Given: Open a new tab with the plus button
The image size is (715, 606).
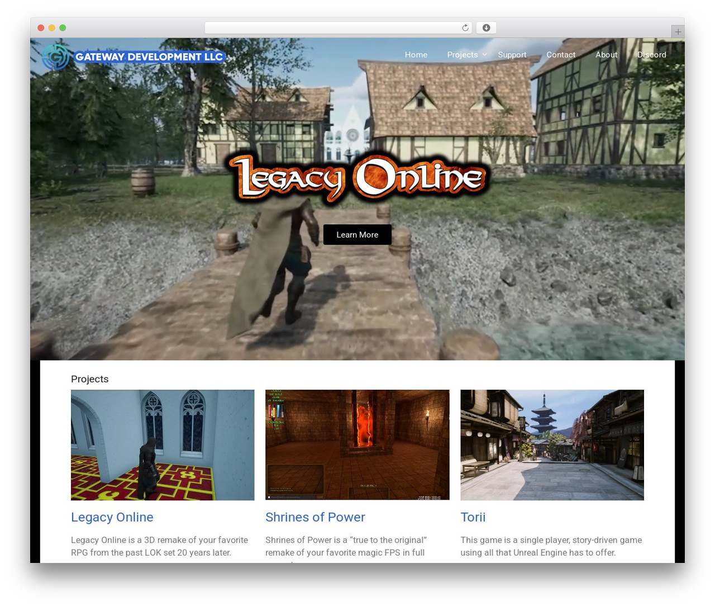Looking at the screenshot, I should click(678, 32).
